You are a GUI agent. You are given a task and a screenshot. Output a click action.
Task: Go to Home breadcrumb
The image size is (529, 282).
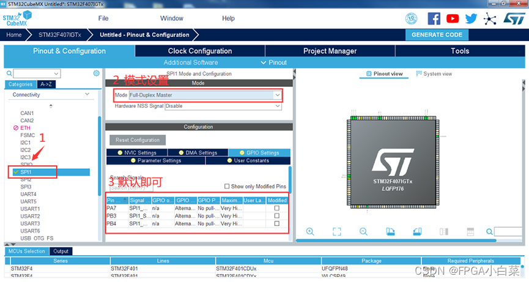coord(14,35)
